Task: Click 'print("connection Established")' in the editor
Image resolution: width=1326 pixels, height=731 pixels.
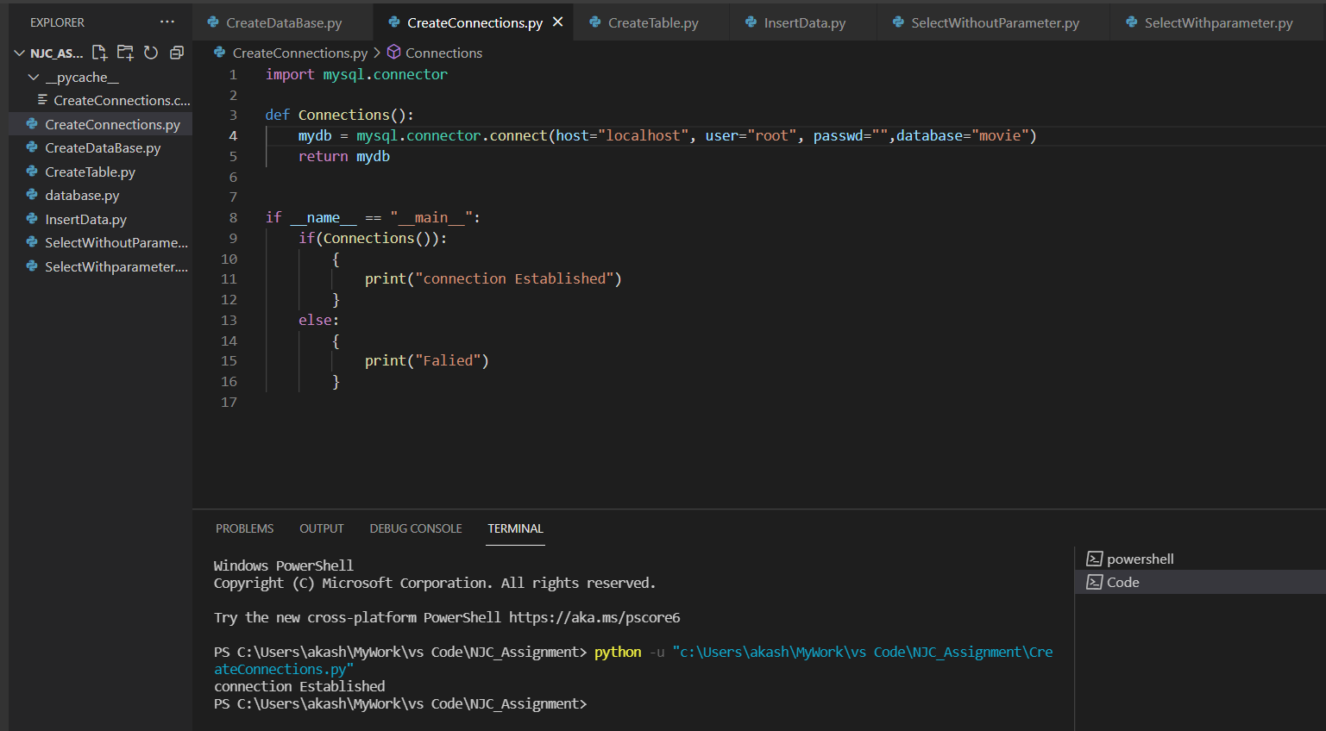Action: point(493,278)
